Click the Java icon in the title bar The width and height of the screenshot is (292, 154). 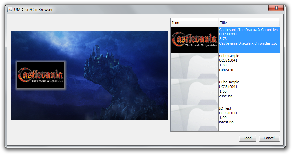pyautogui.click(x=10, y=10)
